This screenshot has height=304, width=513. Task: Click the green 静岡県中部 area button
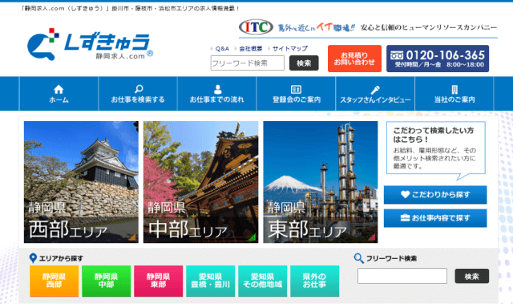coord(107,281)
